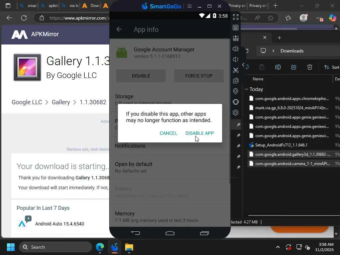Open the Copilot icon in Edge
The height and width of the screenshot is (255, 340).
333,18
